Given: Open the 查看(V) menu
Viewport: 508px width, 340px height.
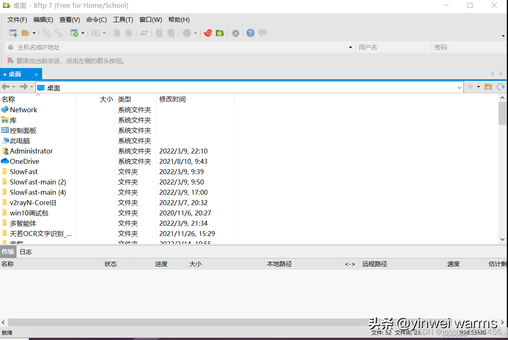Looking at the screenshot, I should (x=70, y=20).
